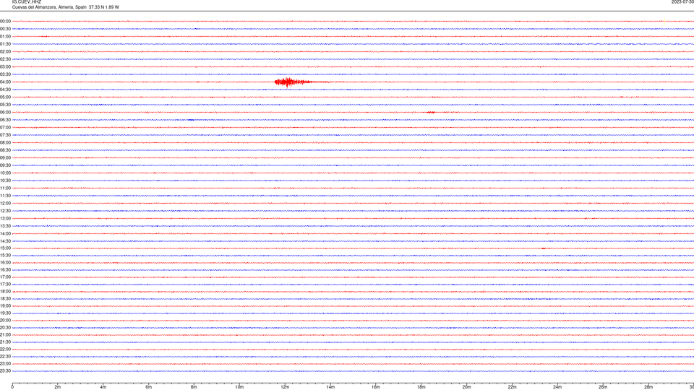Click the 06:30 time label
Screen dimensions: 694x390
5,120
